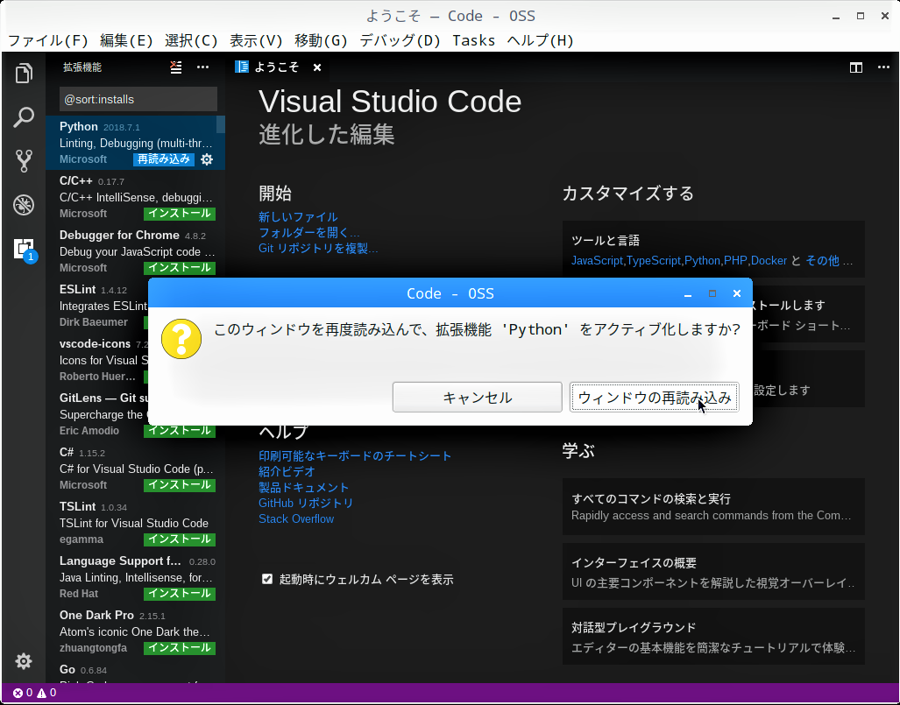
Task: Open the Search magnifier in activity bar
Action: click(x=24, y=117)
